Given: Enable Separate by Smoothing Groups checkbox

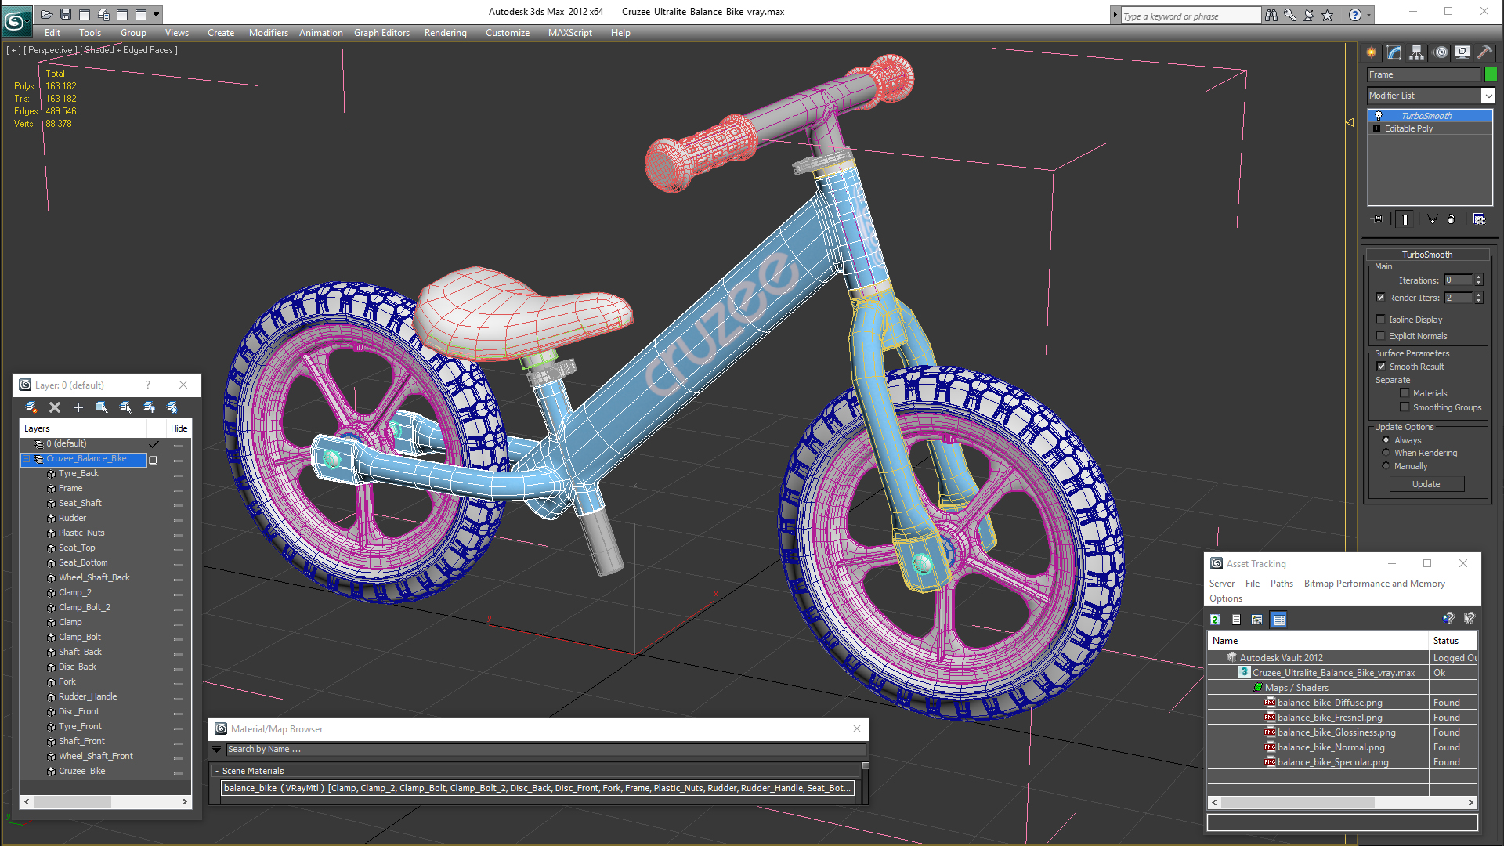Looking at the screenshot, I should pos(1405,407).
